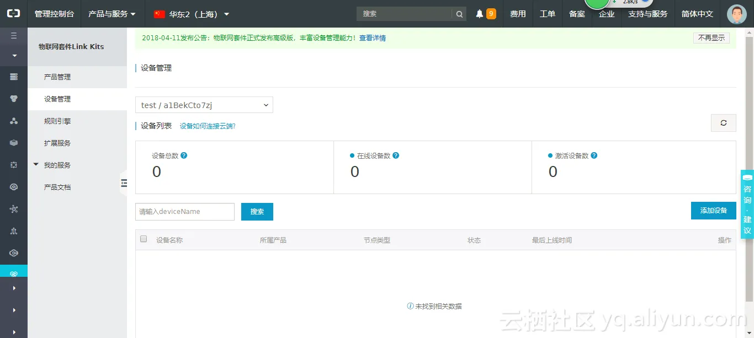Open the notification bell icon

pyautogui.click(x=480, y=14)
